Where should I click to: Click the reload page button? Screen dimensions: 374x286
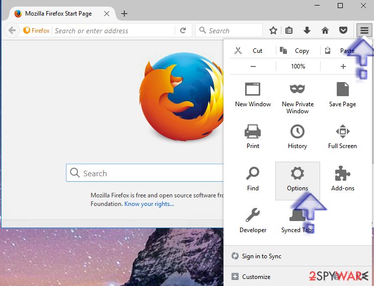[x=183, y=30]
